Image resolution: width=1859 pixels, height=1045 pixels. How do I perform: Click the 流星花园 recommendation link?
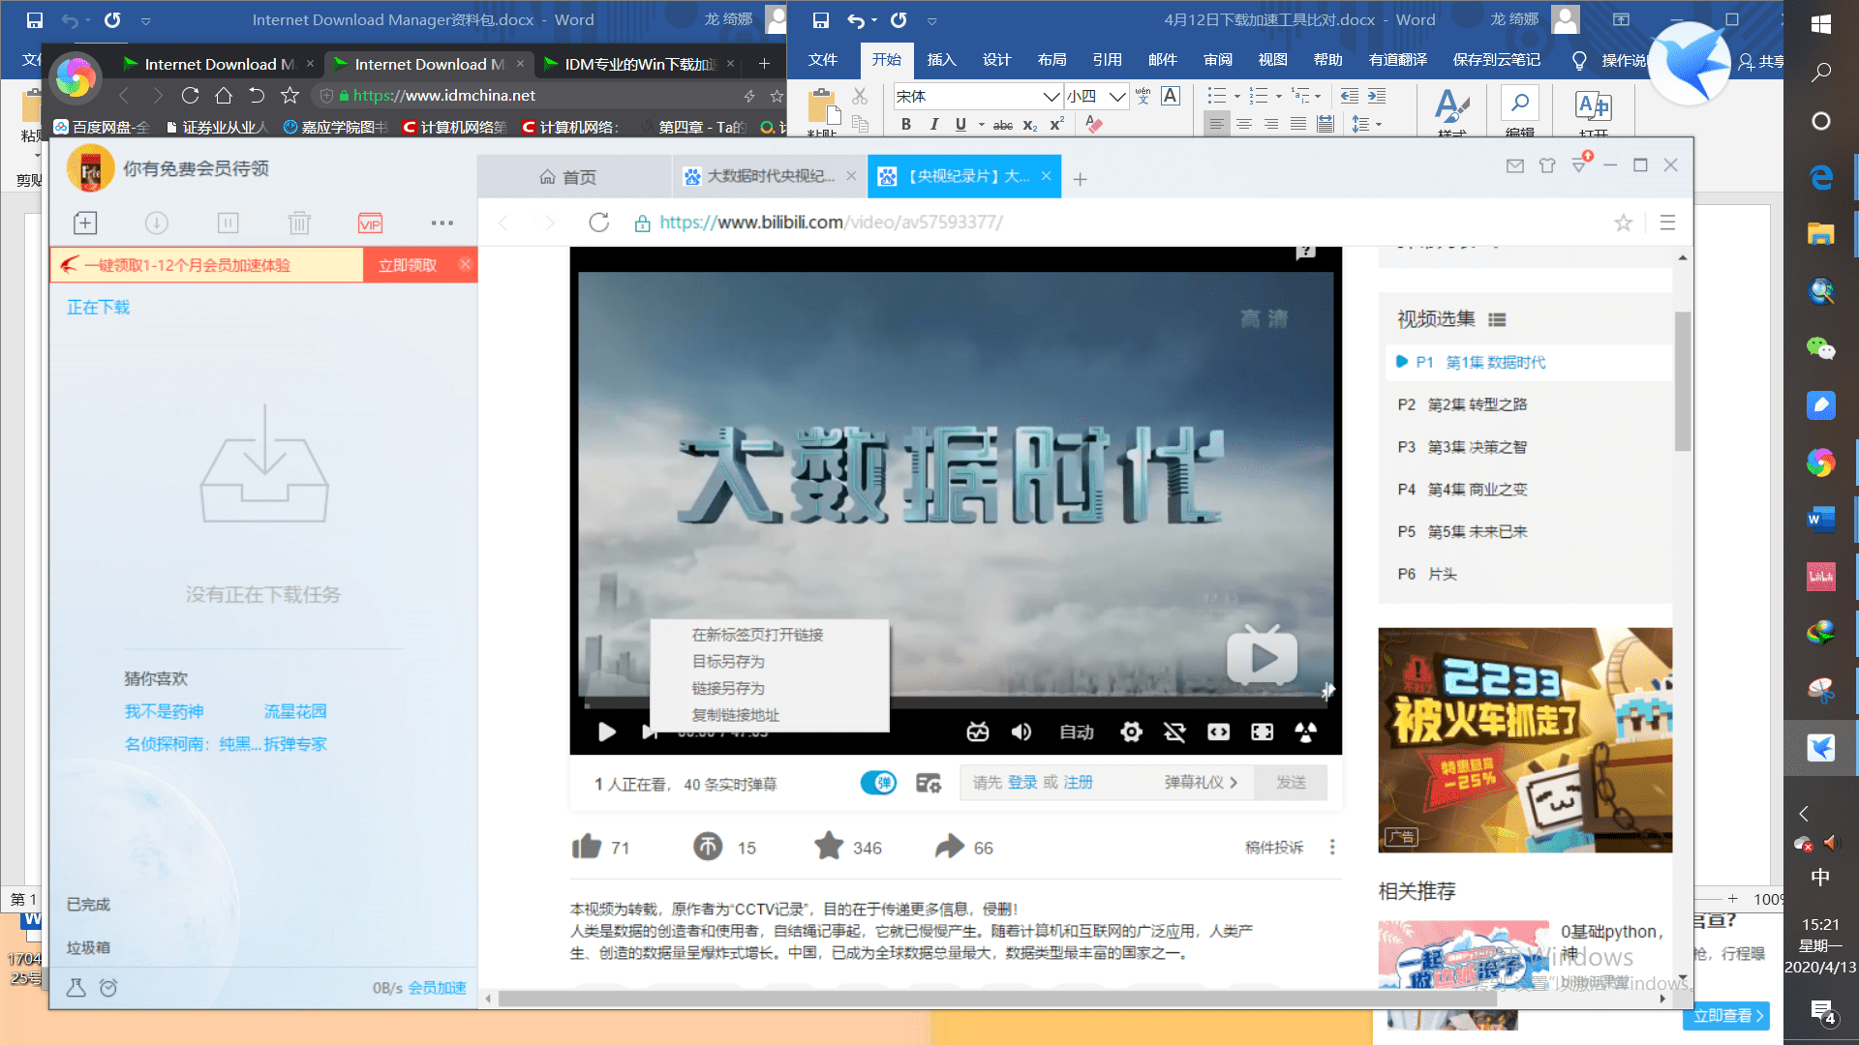295,712
